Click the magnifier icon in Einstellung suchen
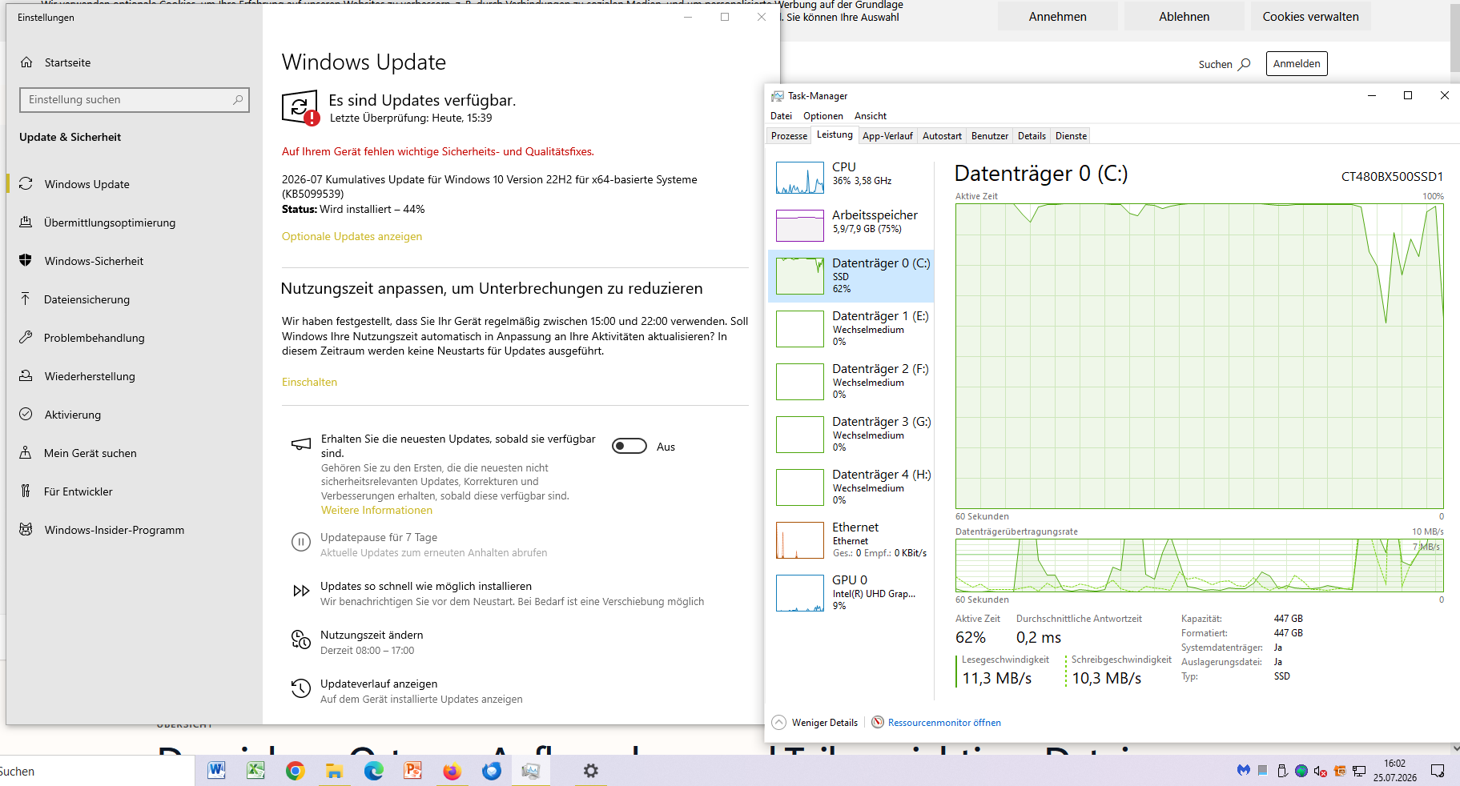 click(x=238, y=100)
